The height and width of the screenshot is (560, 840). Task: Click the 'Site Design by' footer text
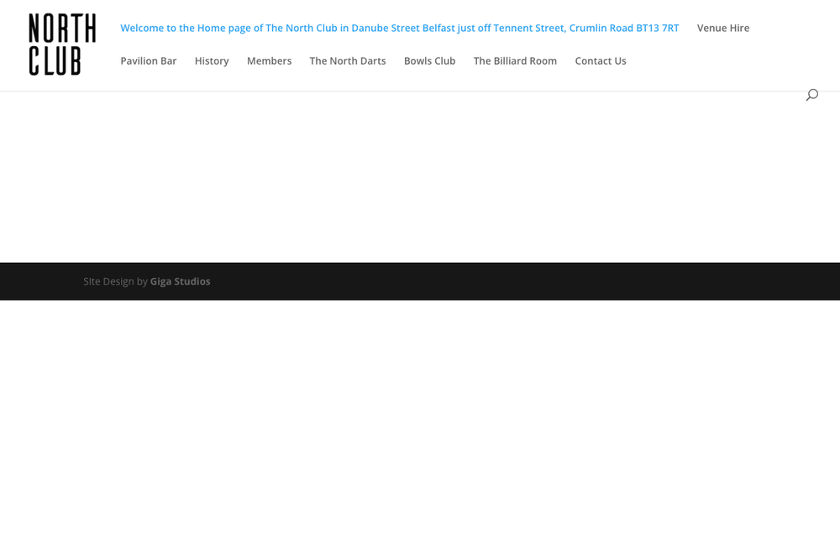click(x=115, y=281)
